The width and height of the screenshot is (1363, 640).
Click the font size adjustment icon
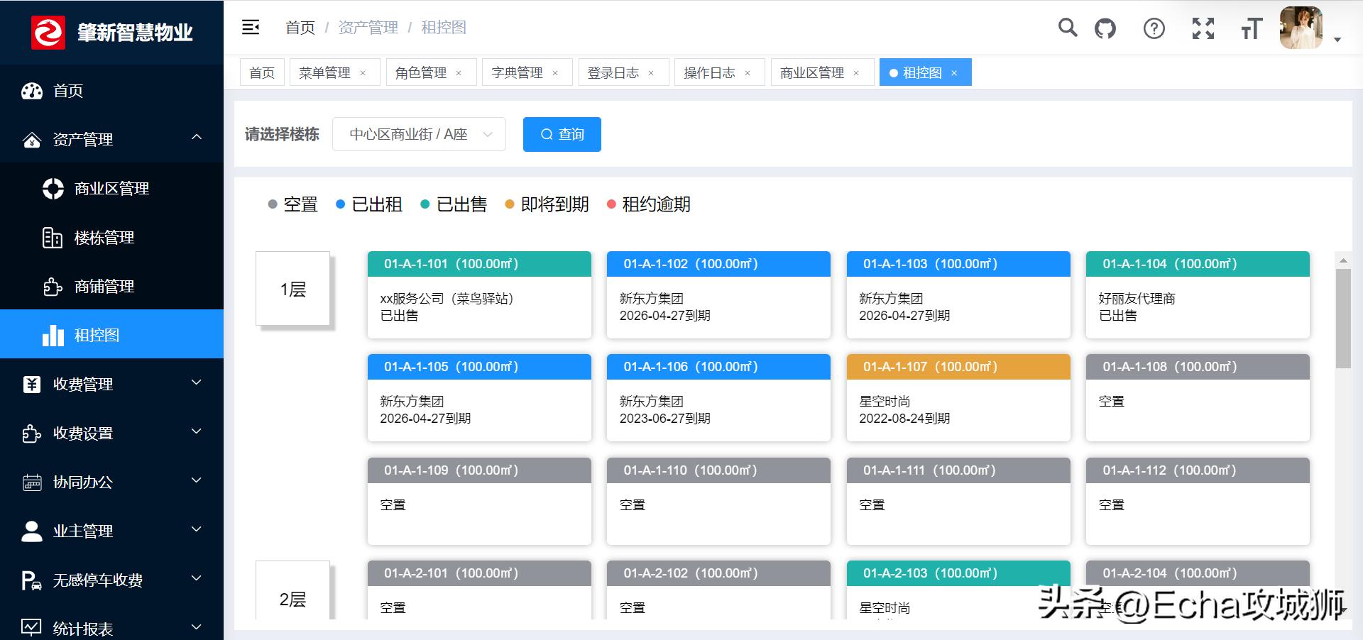pos(1251,28)
